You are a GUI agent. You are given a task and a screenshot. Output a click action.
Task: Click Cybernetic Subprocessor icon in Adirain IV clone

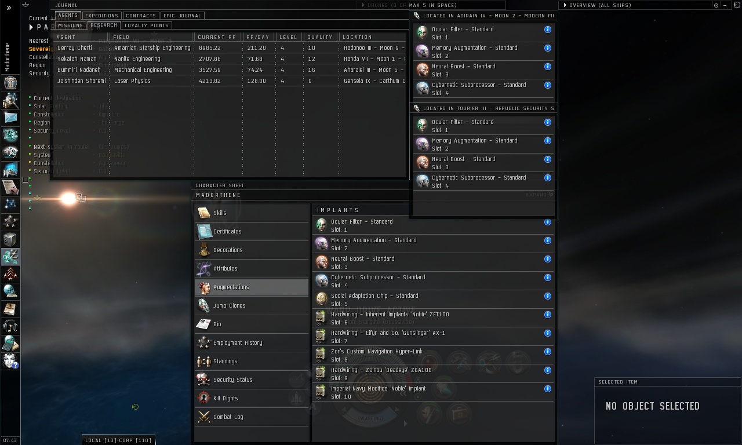pyautogui.click(x=423, y=89)
